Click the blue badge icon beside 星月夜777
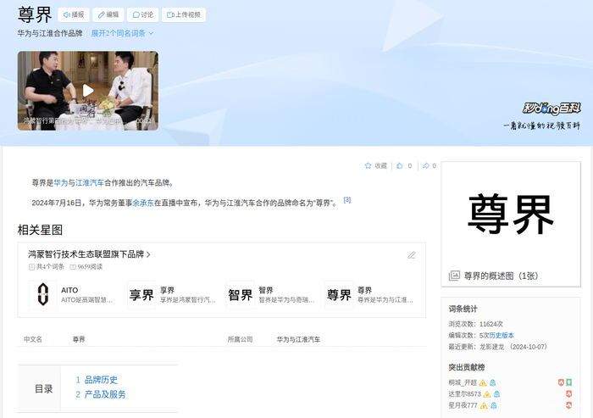The height and width of the screenshot is (418, 593). [x=494, y=405]
